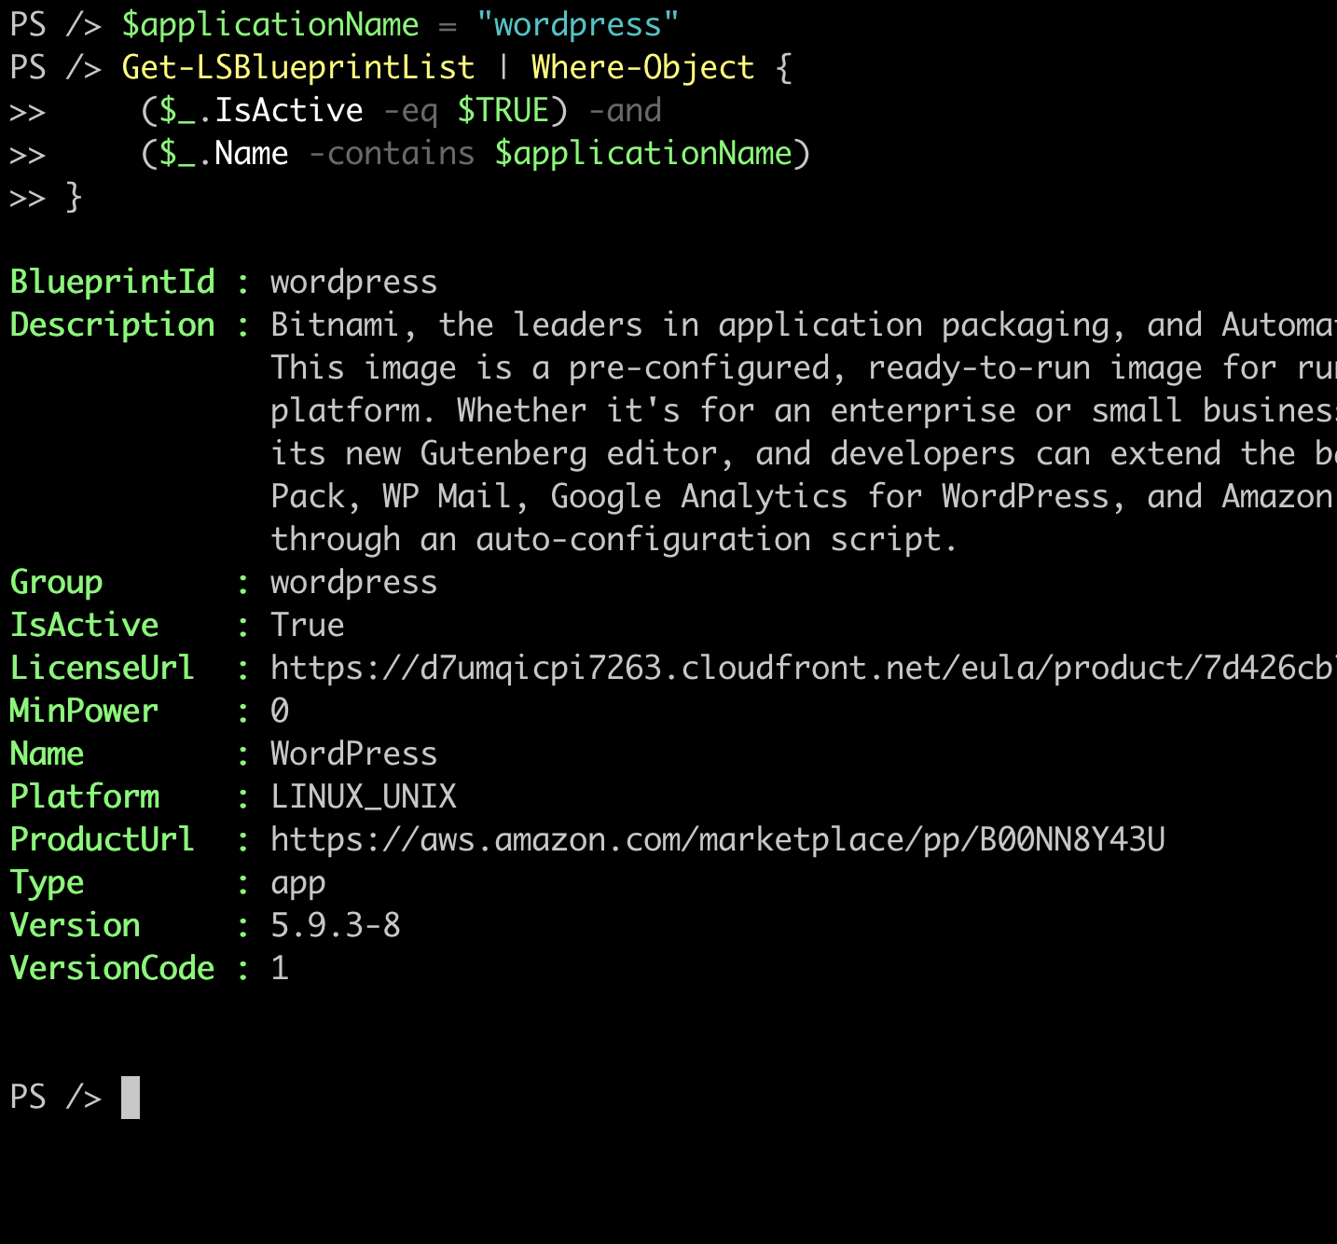1337x1244 pixels.
Task: Click the -contains comparison operator
Action: click(393, 152)
